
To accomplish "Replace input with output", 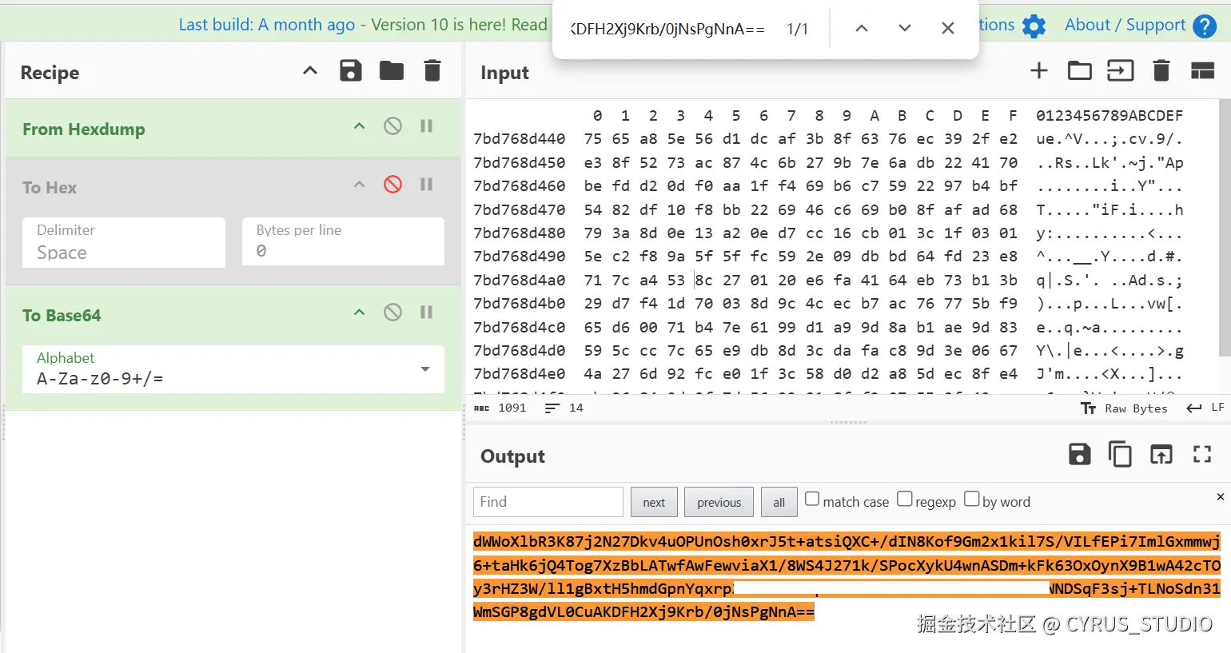I will (x=1161, y=455).
